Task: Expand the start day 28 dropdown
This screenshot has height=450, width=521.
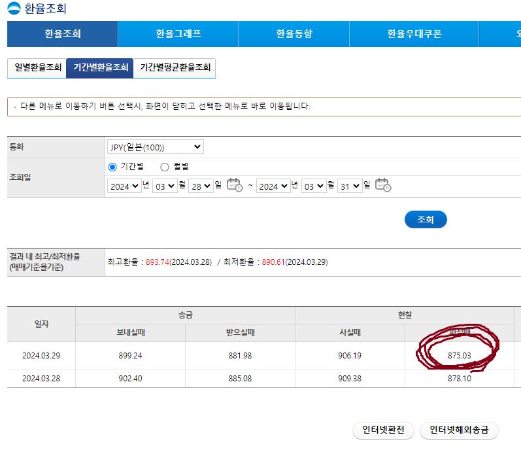Action: (201, 186)
